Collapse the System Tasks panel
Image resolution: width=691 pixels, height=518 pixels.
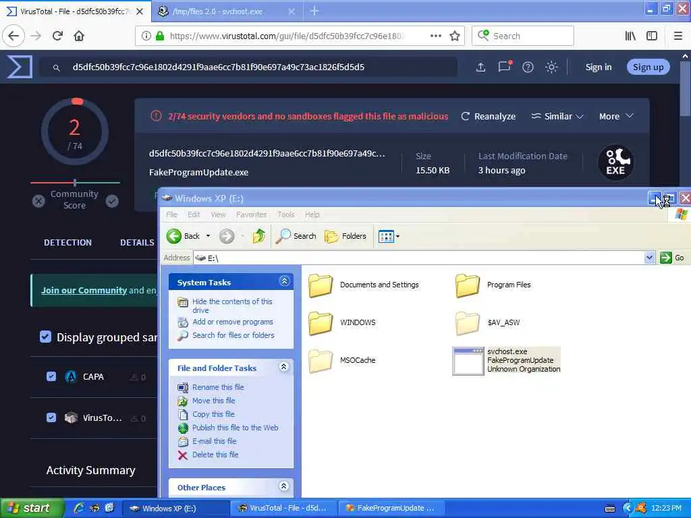284,281
